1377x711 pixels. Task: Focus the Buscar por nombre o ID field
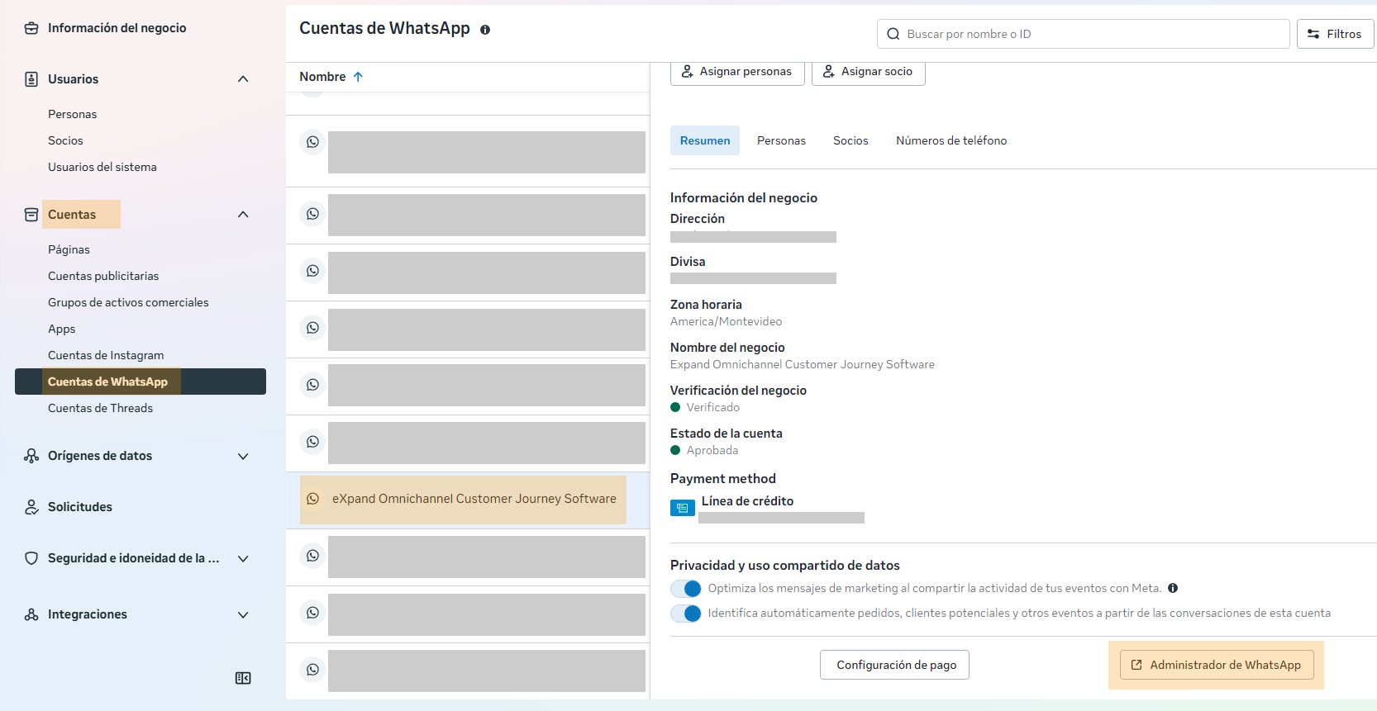coord(1083,34)
